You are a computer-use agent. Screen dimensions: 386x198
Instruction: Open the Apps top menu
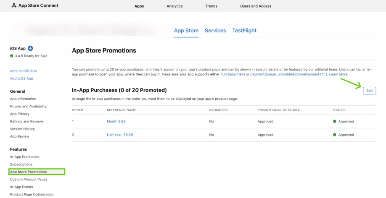tap(139, 6)
